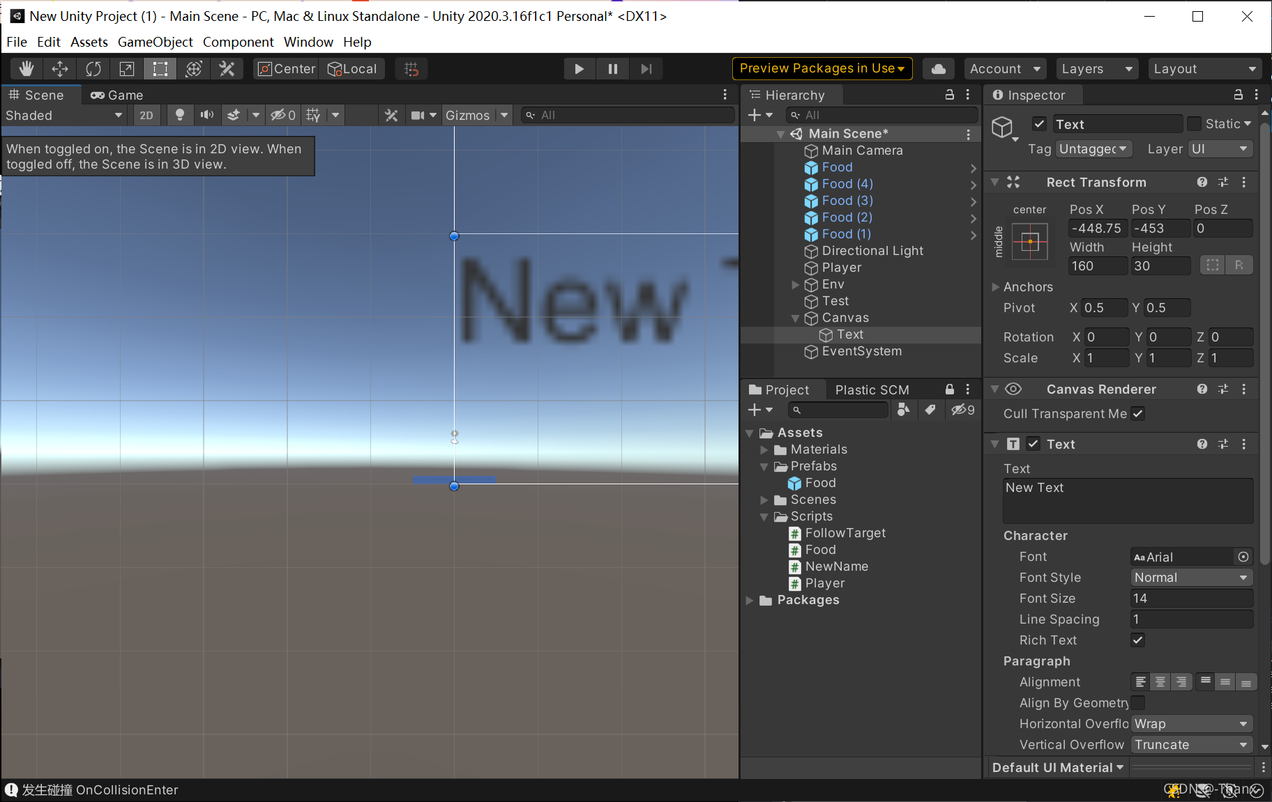
Task: Open scene component tools icon
Action: click(x=391, y=116)
